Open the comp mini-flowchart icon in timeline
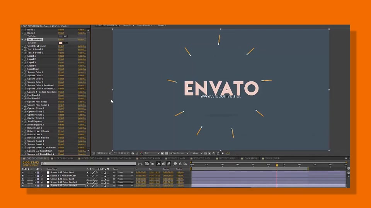The height and width of the screenshot is (208, 371). click(x=140, y=164)
